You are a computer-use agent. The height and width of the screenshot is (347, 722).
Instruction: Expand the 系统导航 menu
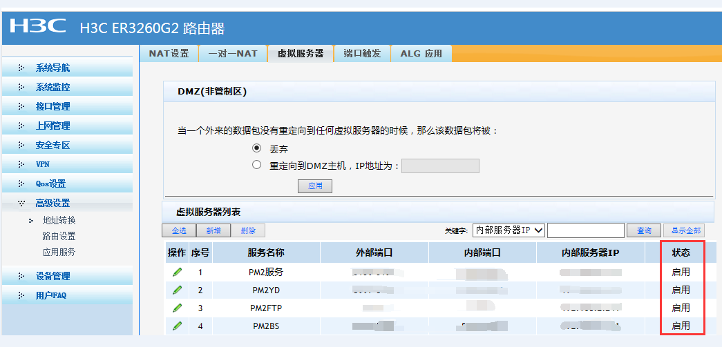[67, 68]
